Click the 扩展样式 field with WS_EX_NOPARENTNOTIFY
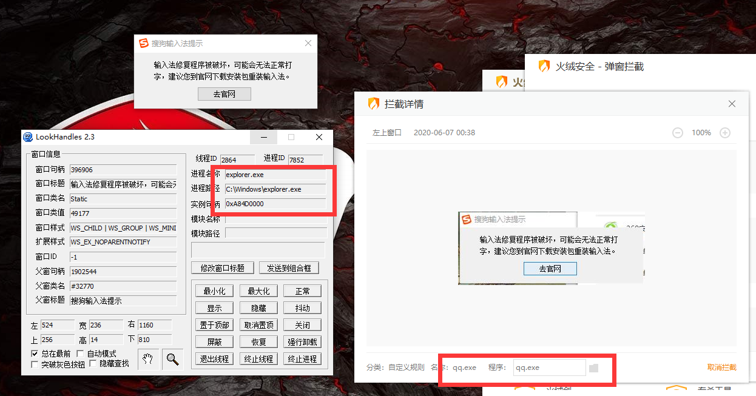 tap(123, 242)
